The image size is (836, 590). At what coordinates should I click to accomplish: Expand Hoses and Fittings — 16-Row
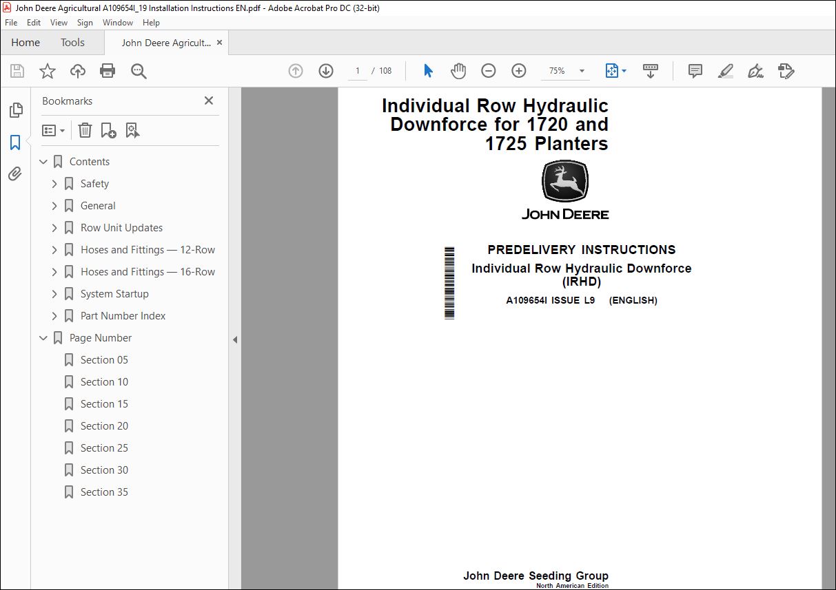coord(54,272)
